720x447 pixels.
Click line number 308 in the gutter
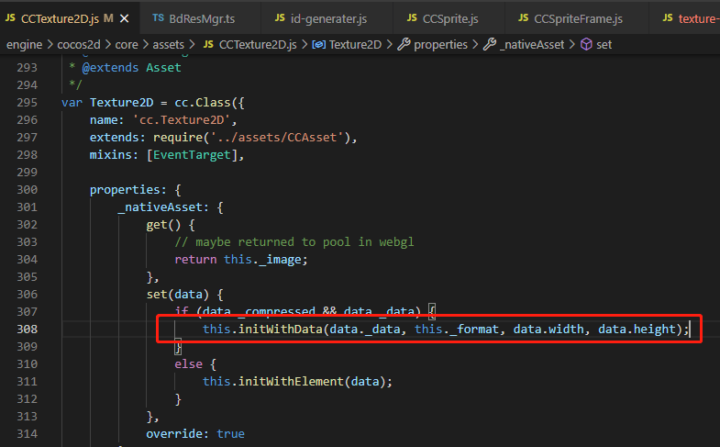(x=28, y=329)
